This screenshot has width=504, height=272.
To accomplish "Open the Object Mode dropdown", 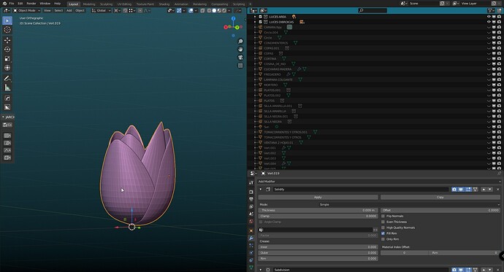I will (x=27, y=11).
